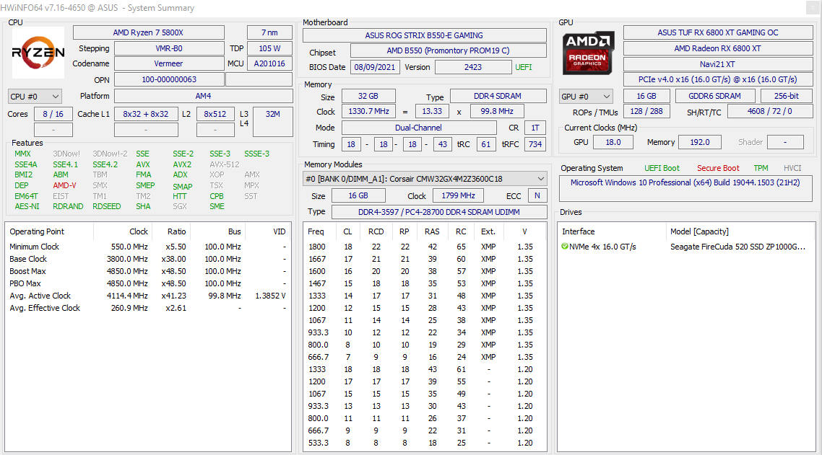Click the PCIe v4.0 x16 link field

click(718, 79)
